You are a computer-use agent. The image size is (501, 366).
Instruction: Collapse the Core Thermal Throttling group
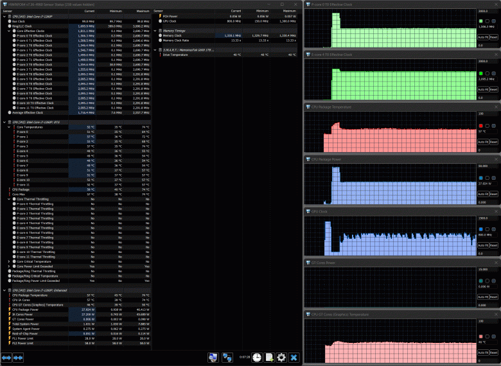[x=9, y=199]
